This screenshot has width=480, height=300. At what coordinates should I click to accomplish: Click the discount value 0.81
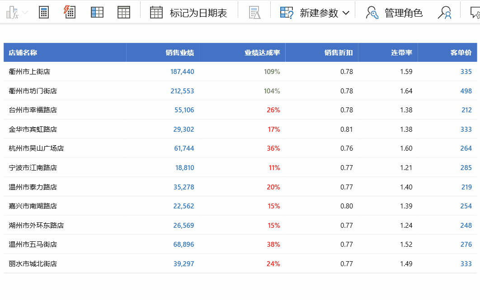click(347, 129)
